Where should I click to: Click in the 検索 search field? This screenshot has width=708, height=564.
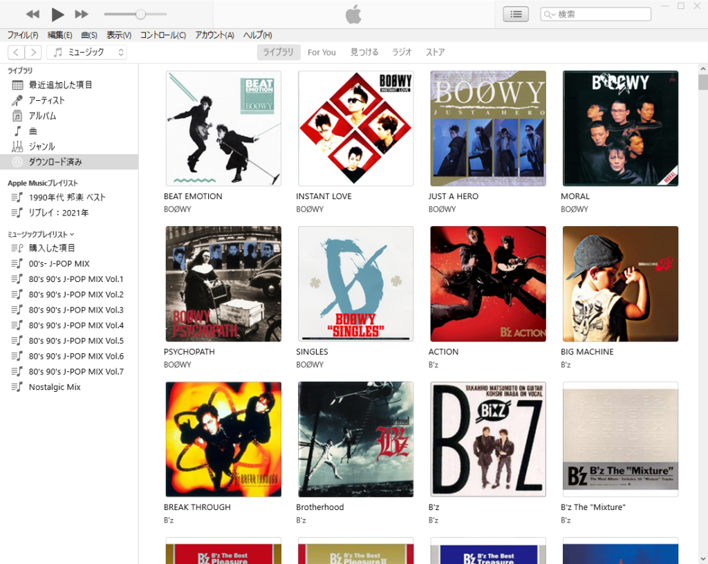tap(602, 15)
